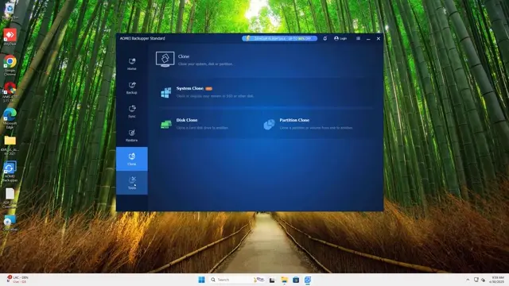509x286 pixels.
Task: Open File Explorer from the taskbar
Action: tap(285, 280)
